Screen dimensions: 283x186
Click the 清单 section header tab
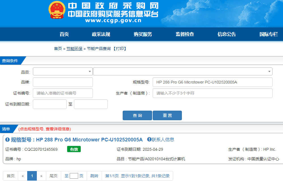(x=6, y=129)
